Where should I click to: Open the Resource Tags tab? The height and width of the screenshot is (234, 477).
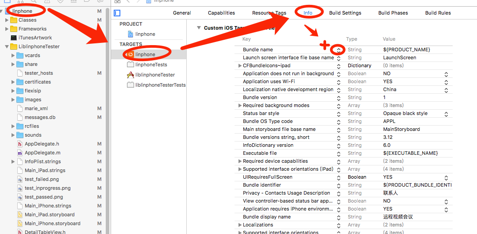(269, 13)
